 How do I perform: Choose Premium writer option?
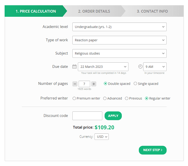[74, 98]
